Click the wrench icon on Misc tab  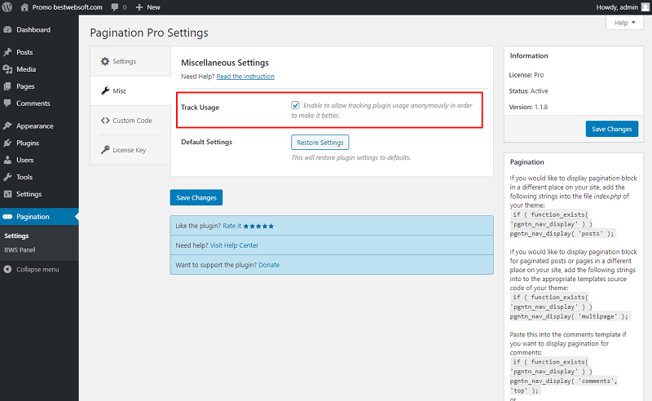(x=105, y=90)
